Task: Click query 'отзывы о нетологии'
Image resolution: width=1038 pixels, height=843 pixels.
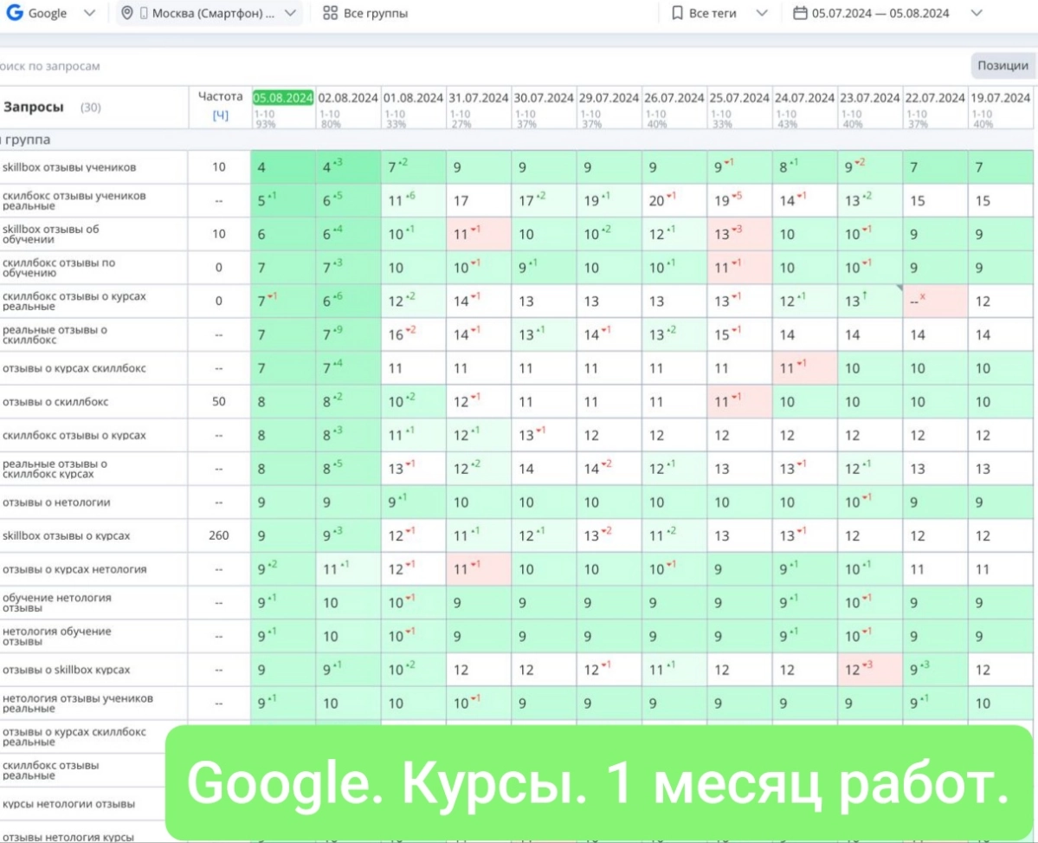Action: pos(55,503)
